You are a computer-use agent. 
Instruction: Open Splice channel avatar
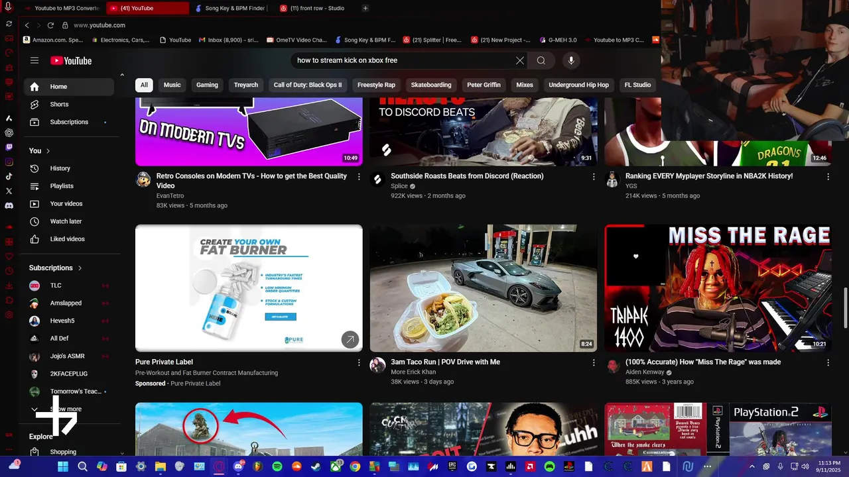point(377,180)
